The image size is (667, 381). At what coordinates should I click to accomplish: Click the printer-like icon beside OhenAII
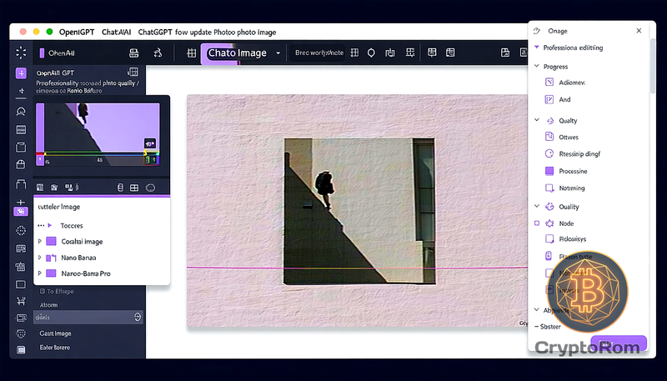coord(134,53)
